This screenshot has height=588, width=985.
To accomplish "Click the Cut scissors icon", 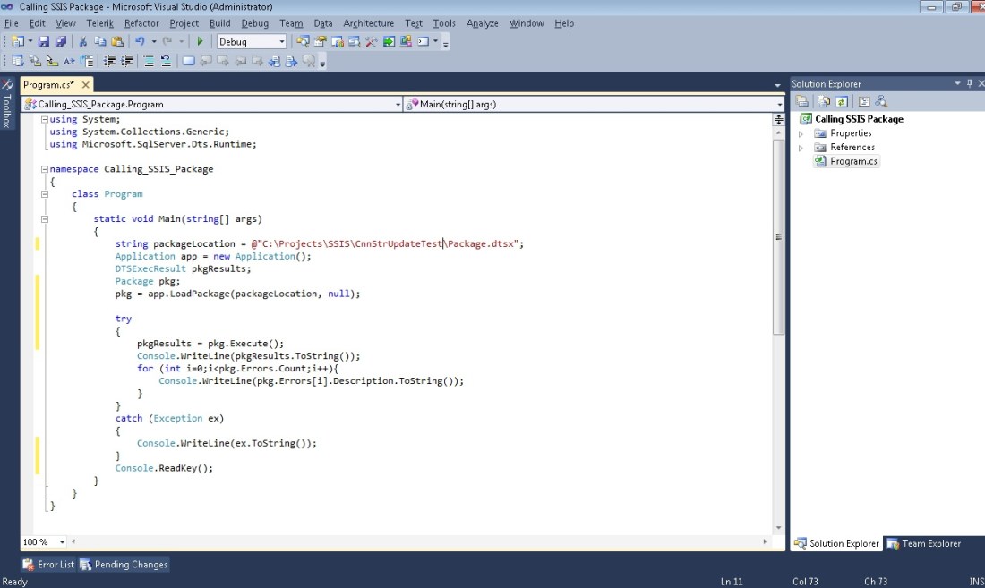I will [x=83, y=41].
